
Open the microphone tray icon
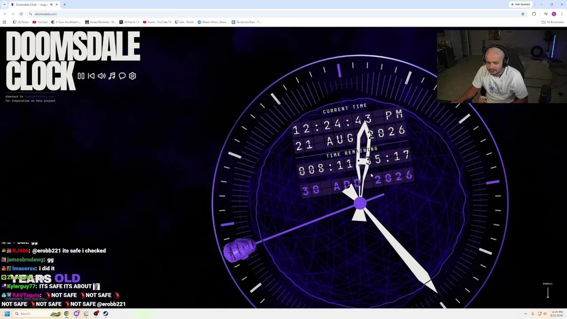coord(532,314)
